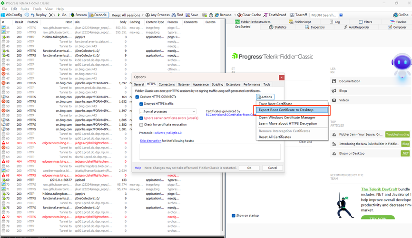Switch to Fiddler Orchestra Beta tab

[253, 22]
